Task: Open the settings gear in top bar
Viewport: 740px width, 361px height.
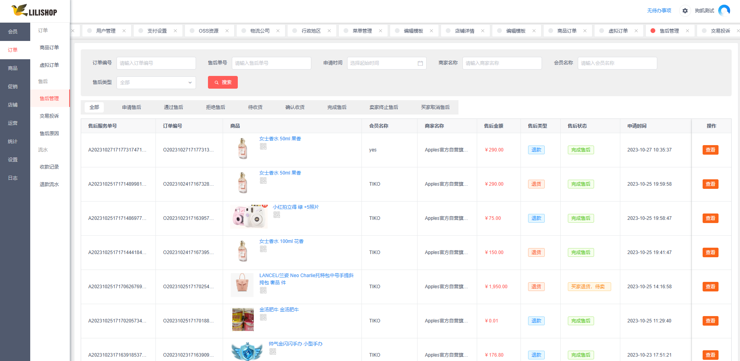Action: pyautogui.click(x=685, y=11)
